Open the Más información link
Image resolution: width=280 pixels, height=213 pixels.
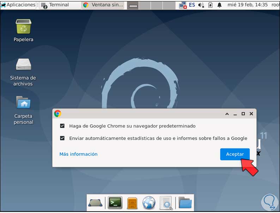coord(78,154)
